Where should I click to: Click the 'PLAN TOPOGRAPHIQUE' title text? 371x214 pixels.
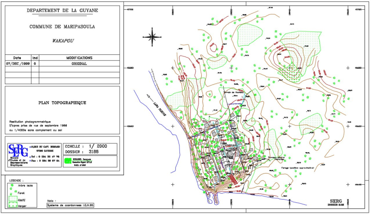(x=62, y=103)
